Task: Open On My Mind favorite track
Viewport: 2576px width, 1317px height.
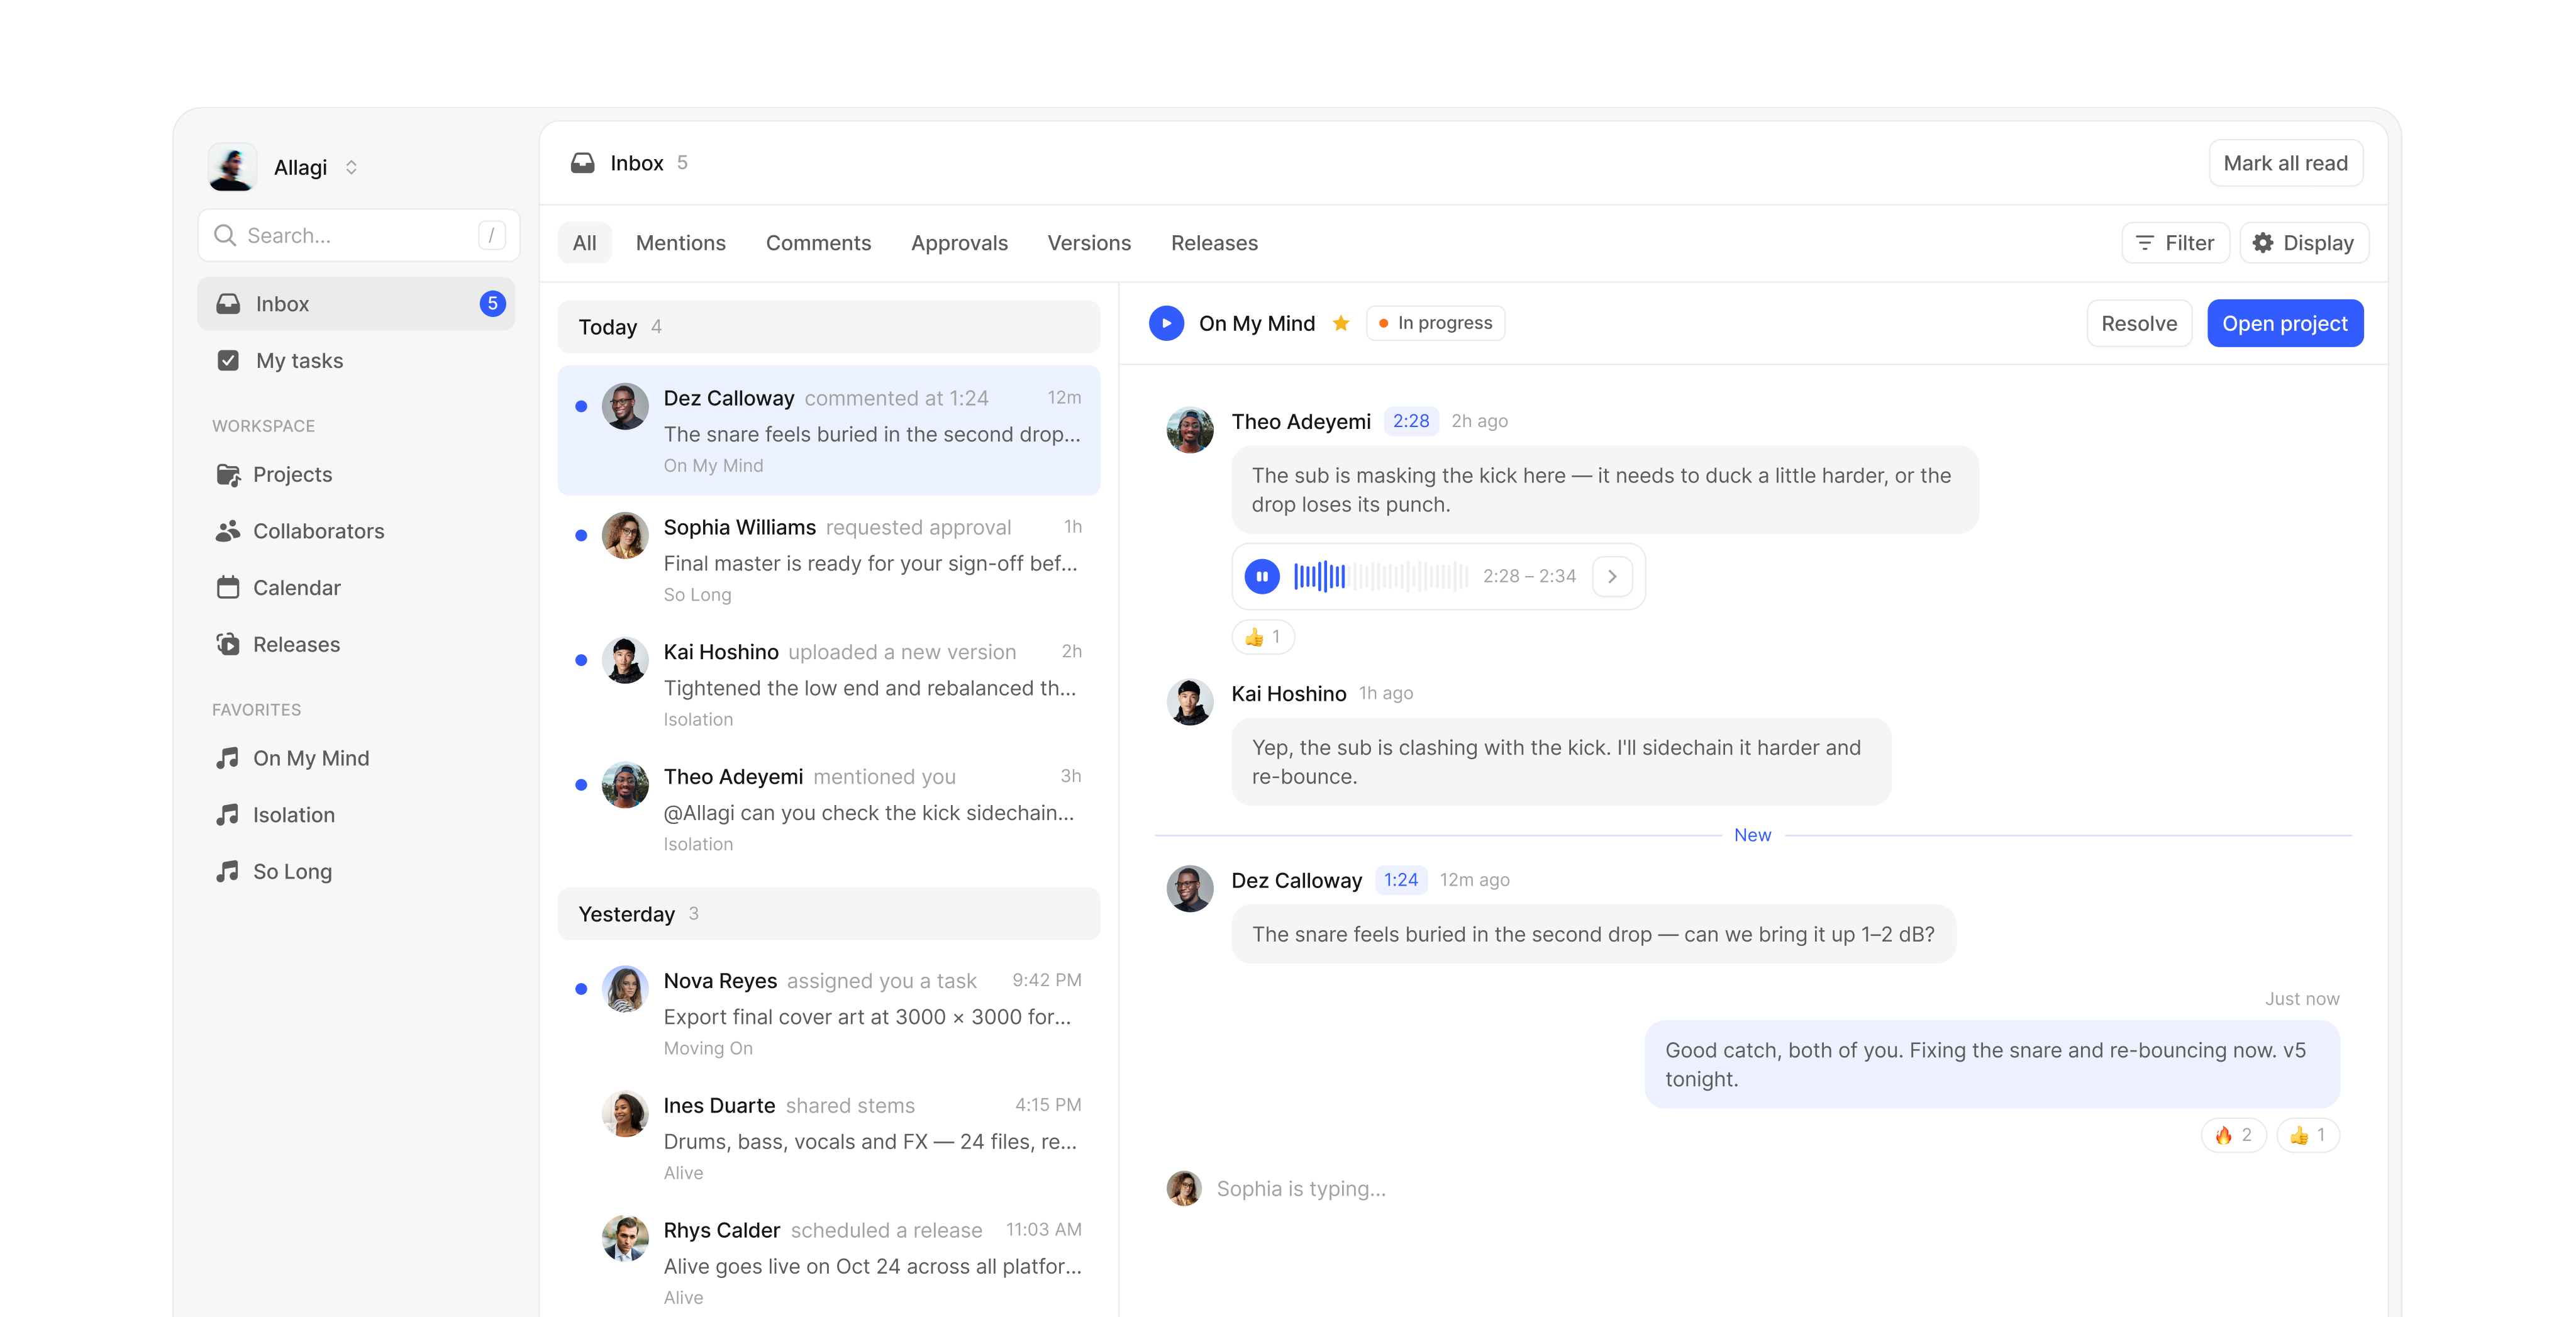Action: pyautogui.click(x=356, y=758)
